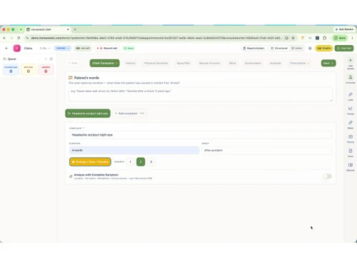Click the green Next button
The width and height of the screenshot is (357, 268).
pos(328,63)
